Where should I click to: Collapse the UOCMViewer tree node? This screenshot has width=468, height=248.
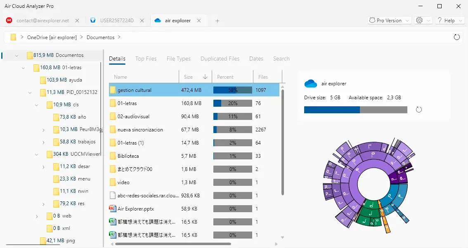coord(36,154)
